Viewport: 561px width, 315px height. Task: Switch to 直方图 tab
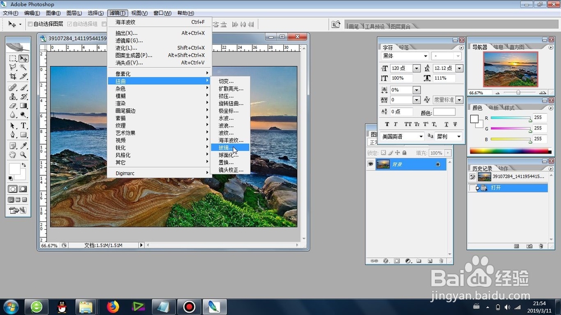click(517, 47)
